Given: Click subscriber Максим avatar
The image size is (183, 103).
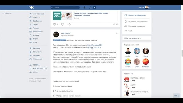Looking at the screenshot, I should pos(128,62).
